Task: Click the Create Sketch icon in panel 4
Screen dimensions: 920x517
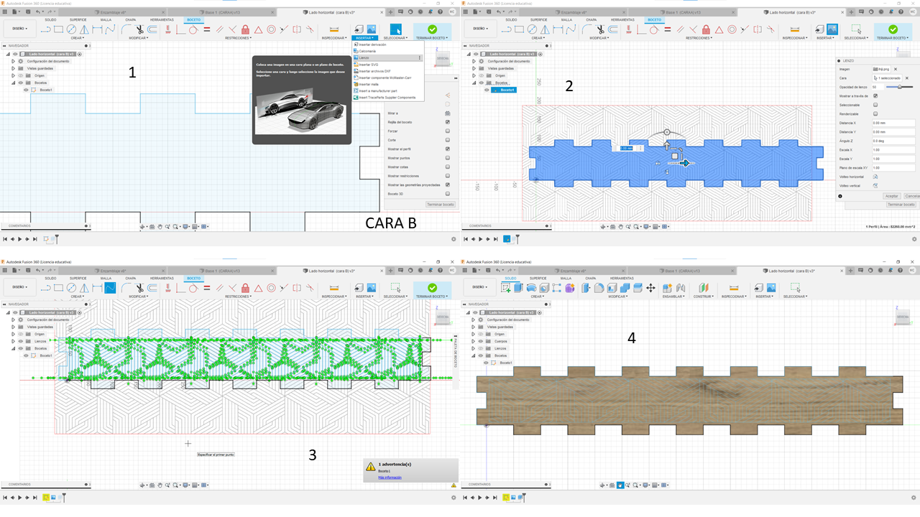Action: (506, 287)
